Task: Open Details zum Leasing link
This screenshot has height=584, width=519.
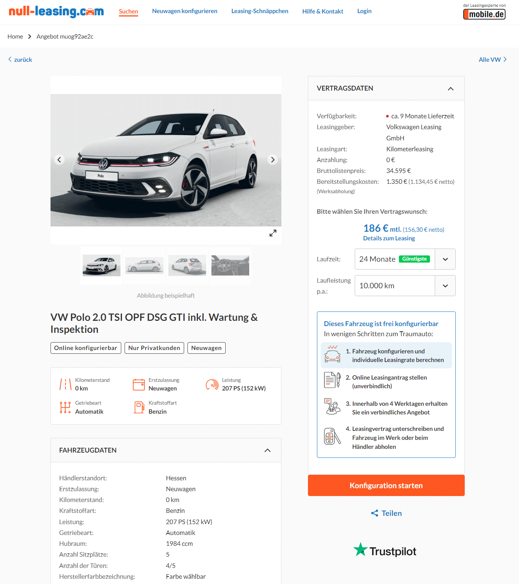Action: tap(389, 238)
